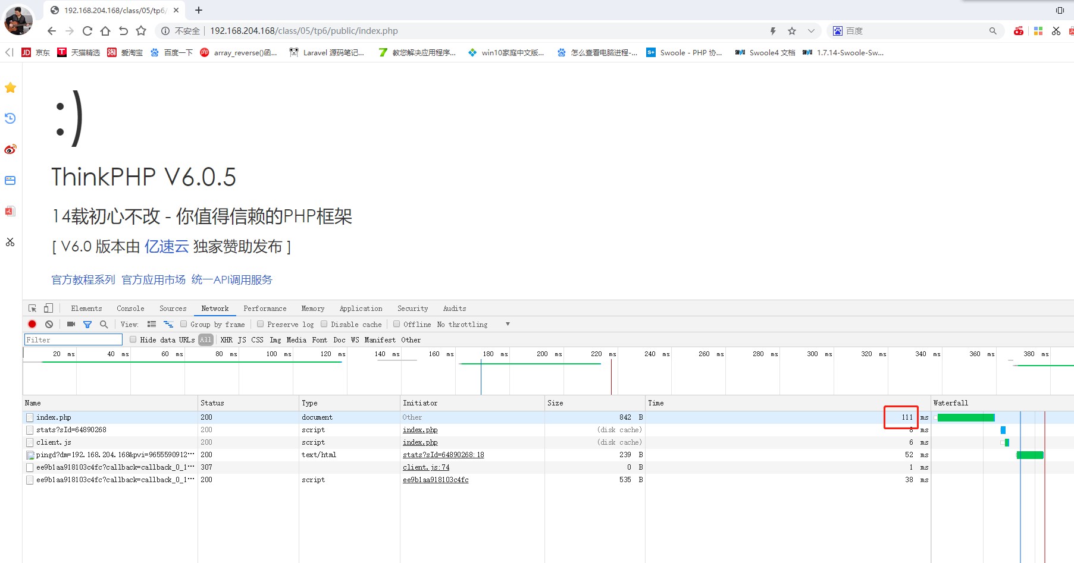
Task: Click the scissors screenshot icon in toolbar
Action: click(1056, 31)
